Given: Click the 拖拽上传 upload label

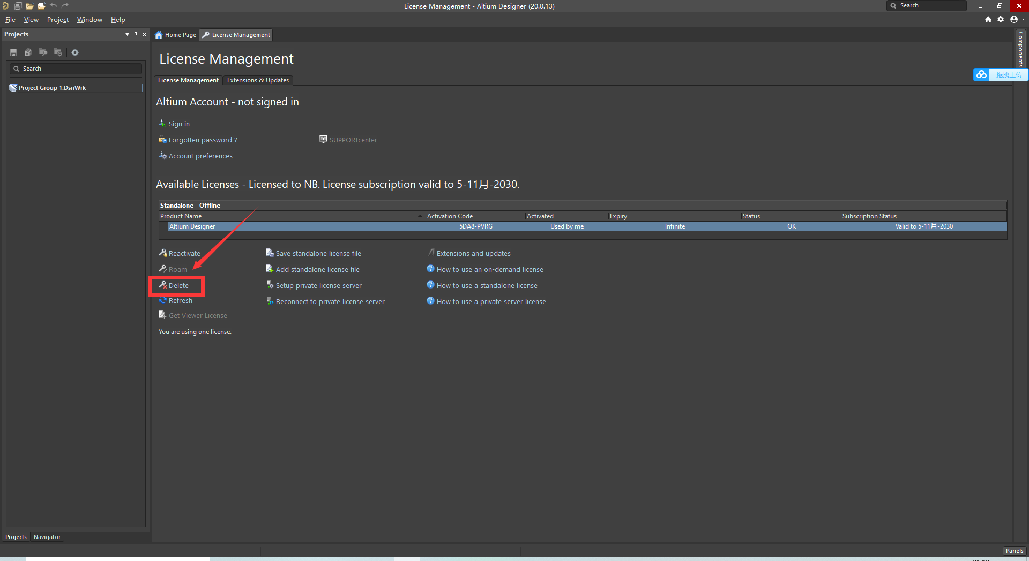Looking at the screenshot, I should pos(1009,75).
